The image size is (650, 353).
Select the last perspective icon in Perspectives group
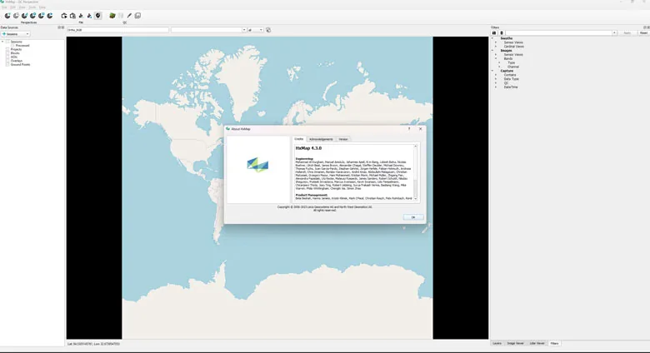coord(50,16)
